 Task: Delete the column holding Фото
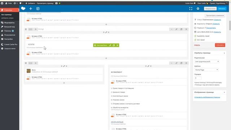click(66, 66)
